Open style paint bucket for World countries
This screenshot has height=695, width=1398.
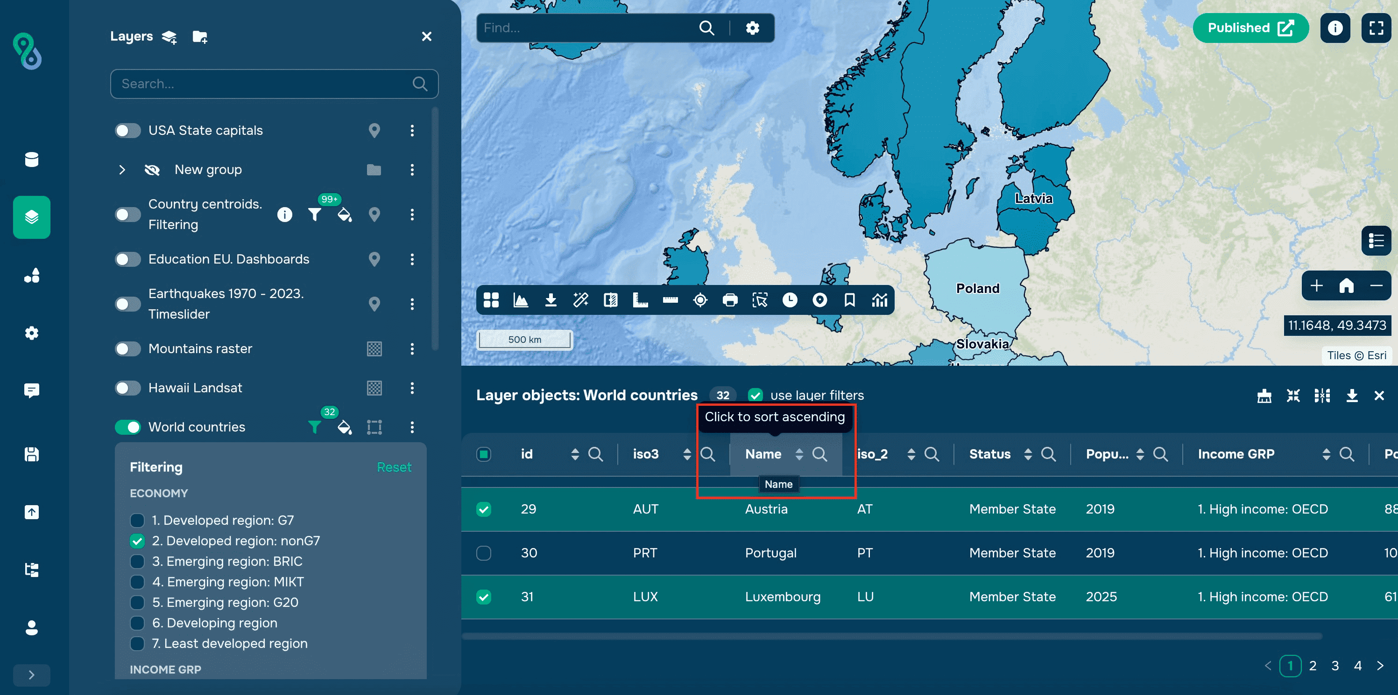344,427
